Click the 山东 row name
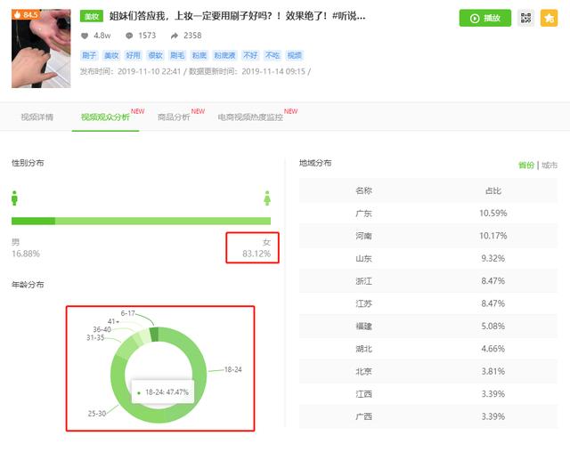Viewport: 570px width, 452px height. pyautogui.click(x=363, y=259)
